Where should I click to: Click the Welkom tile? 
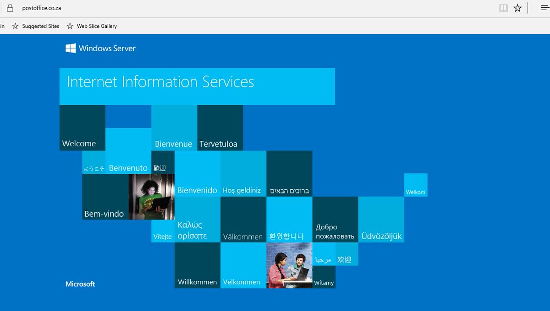[x=416, y=185]
